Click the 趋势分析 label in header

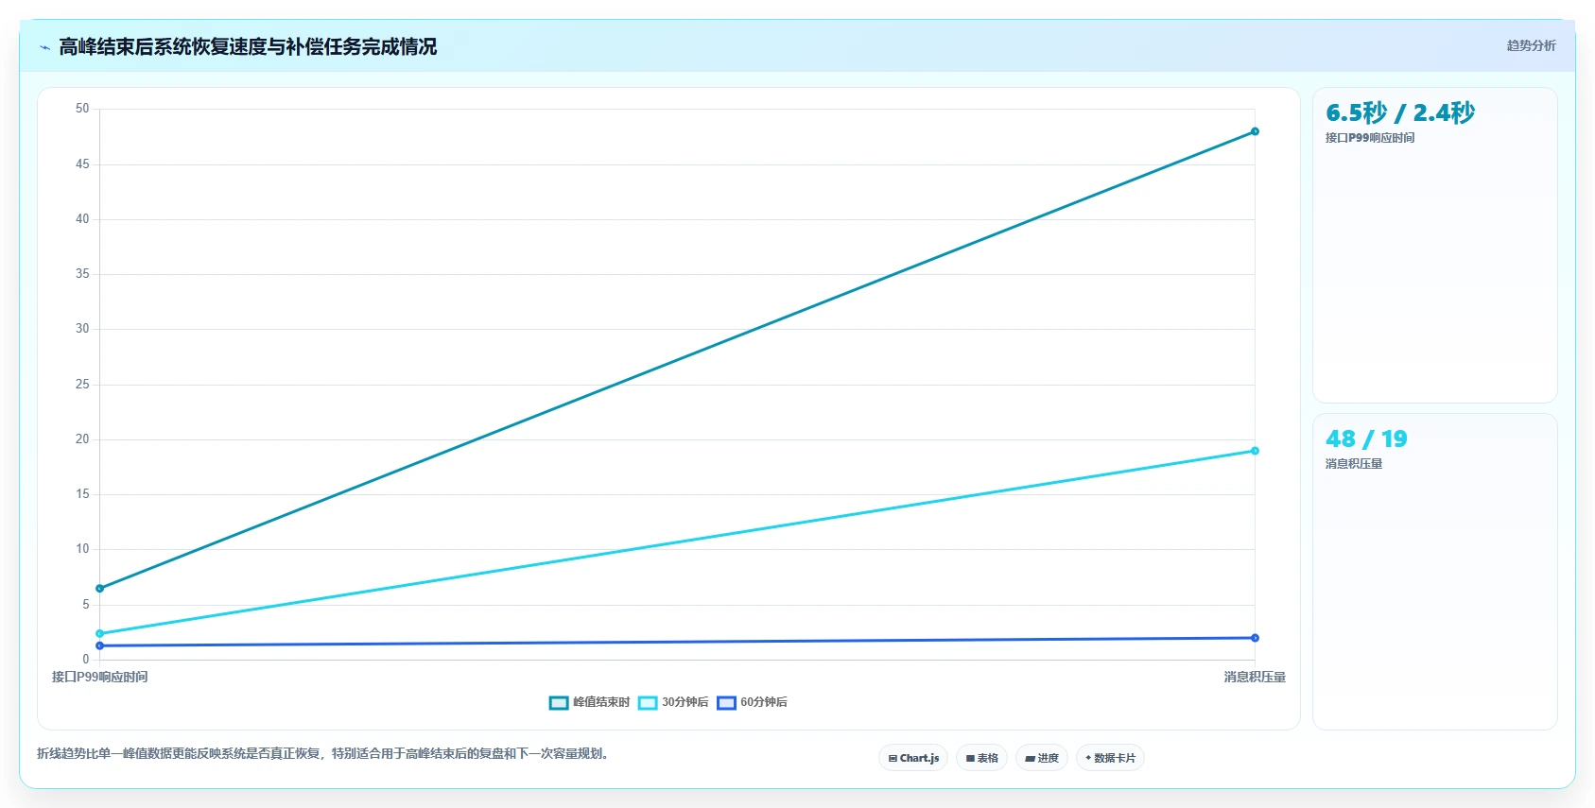click(1531, 45)
